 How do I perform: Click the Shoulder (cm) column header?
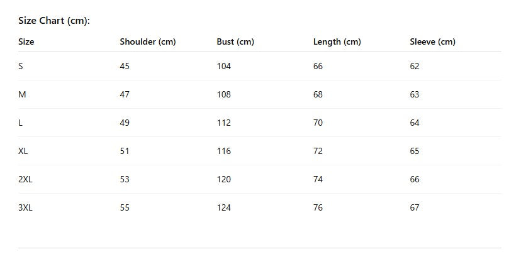click(x=147, y=42)
